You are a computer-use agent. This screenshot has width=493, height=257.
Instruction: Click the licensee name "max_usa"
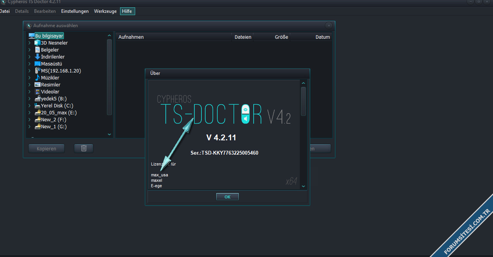160,175
